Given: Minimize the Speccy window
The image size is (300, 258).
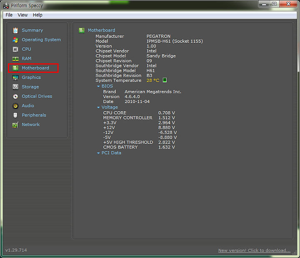Looking at the screenshot, I should tap(264, 4).
